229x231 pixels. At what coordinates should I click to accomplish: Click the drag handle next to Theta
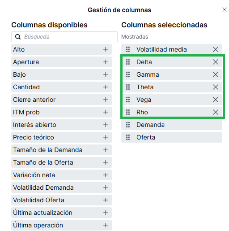coord(128,87)
